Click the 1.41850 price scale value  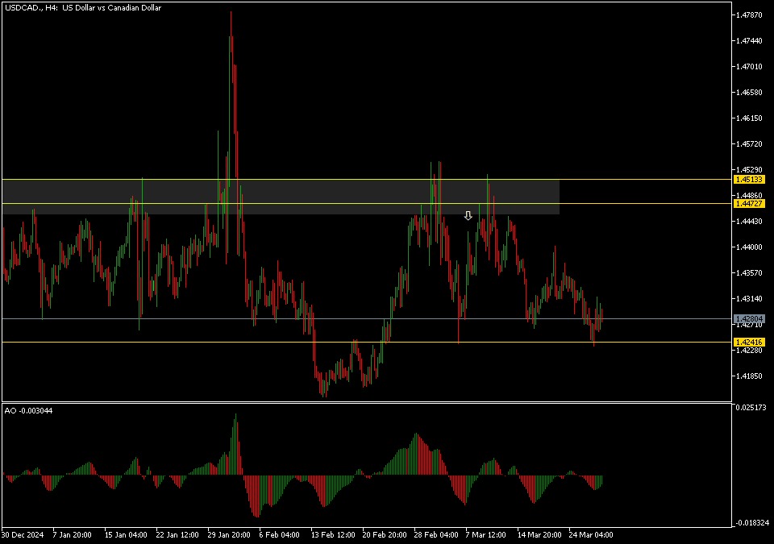[749, 376]
